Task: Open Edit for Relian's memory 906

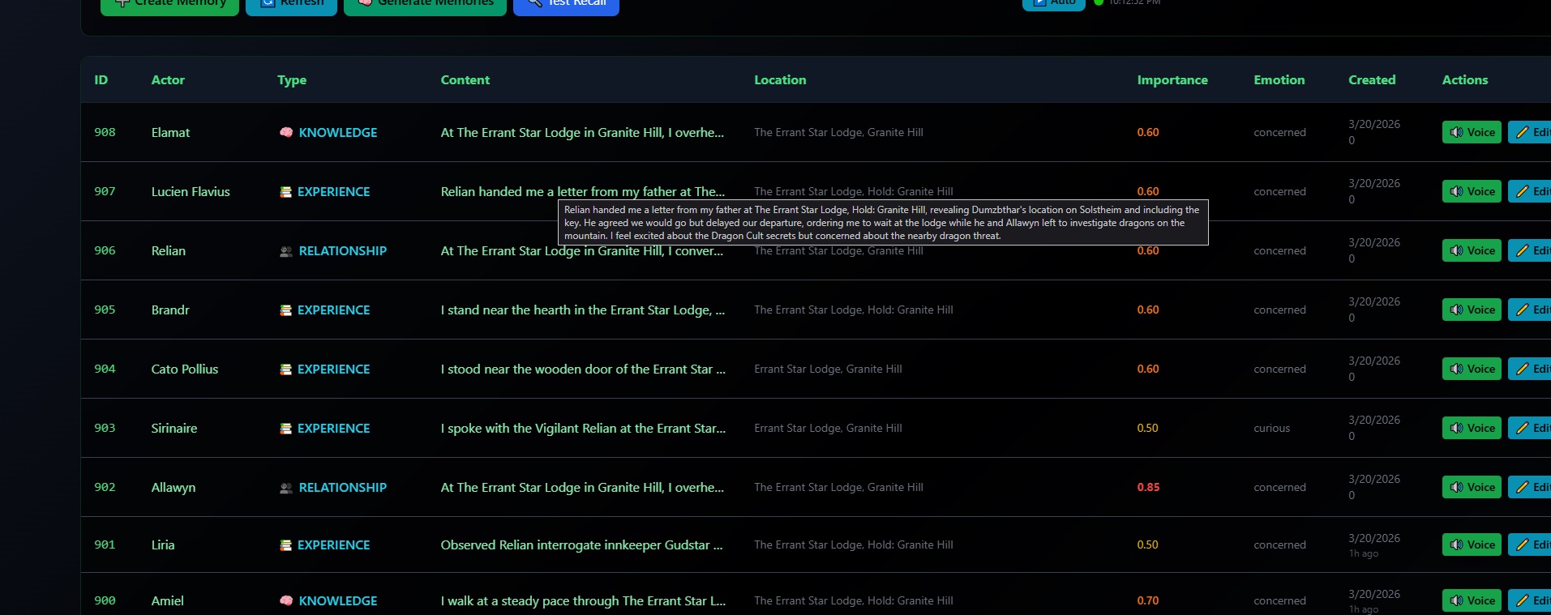Action: [1530, 250]
